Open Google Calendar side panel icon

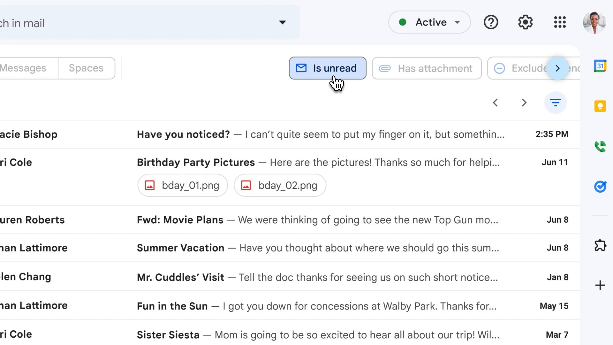(600, 66)
